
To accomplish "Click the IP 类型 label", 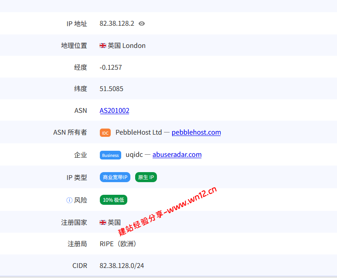I will [77, 178].
